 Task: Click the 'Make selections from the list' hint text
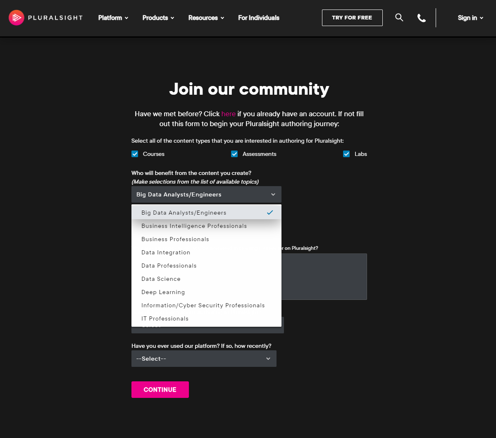tap(195, 182)
